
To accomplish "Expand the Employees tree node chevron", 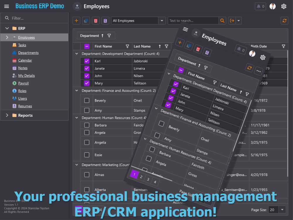I will (x=7, y=38).
